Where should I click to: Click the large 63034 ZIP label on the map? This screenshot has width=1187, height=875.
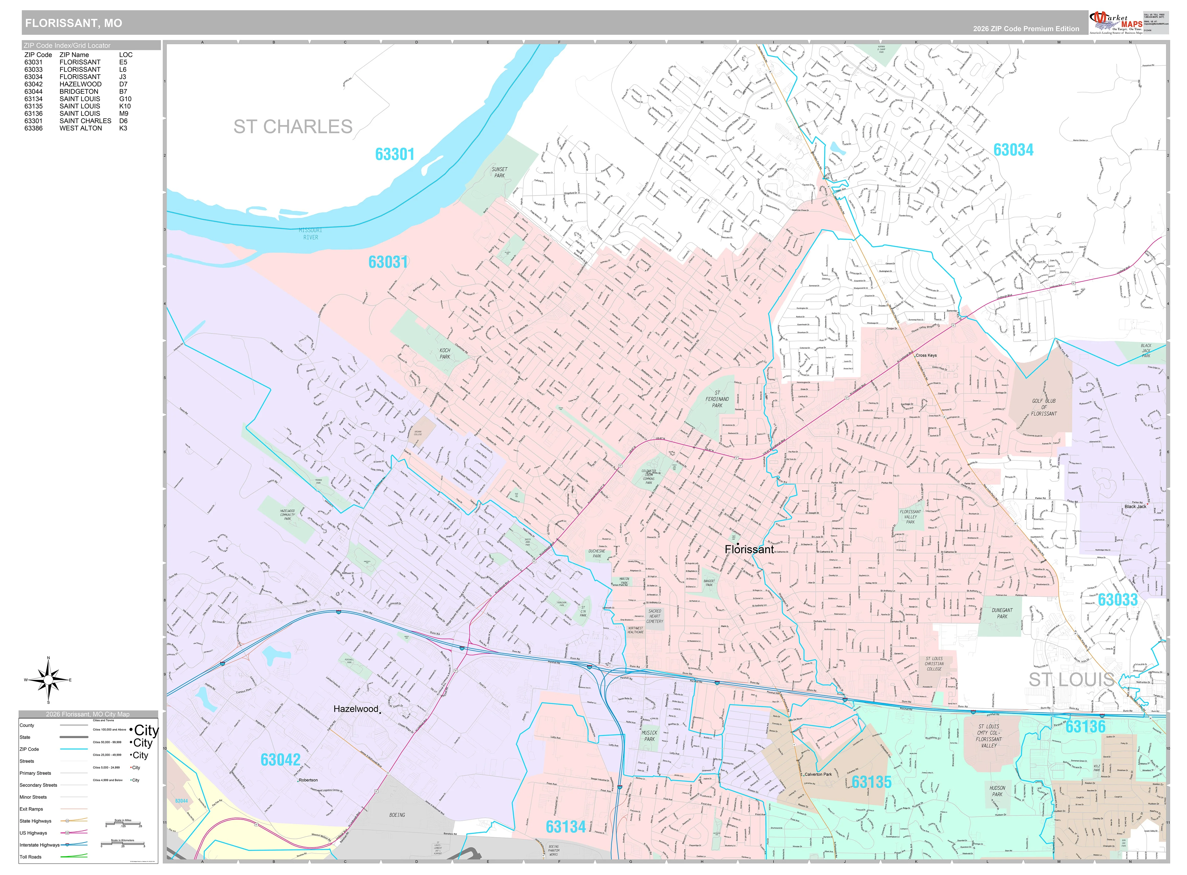1013,150
